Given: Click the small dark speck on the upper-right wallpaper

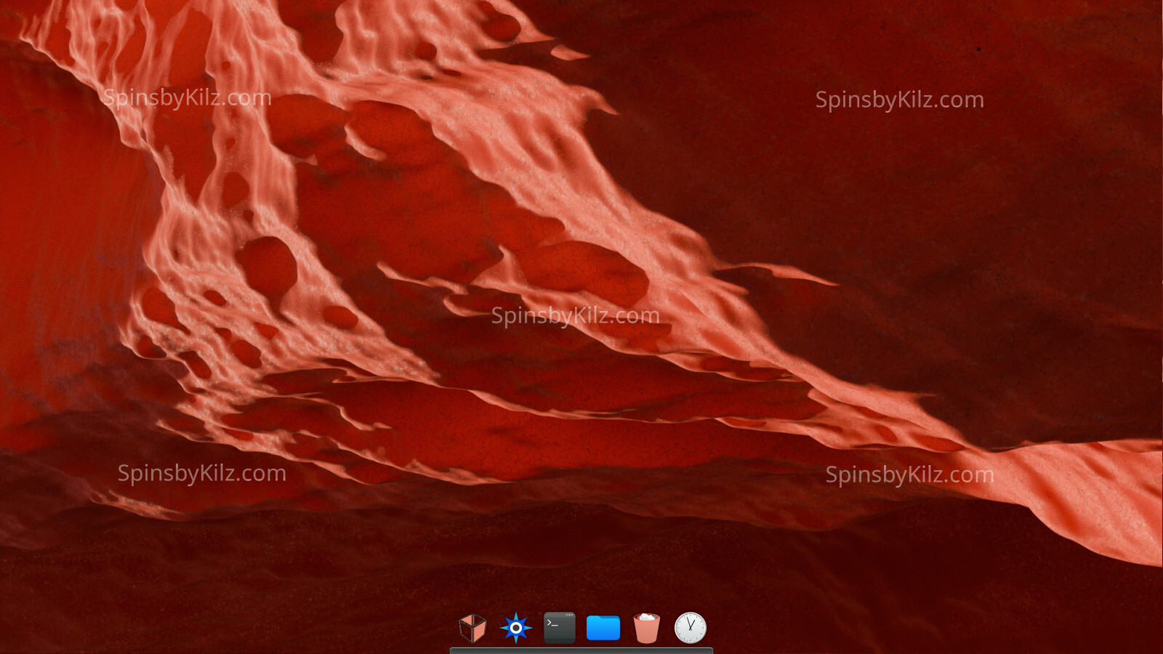Looking at the screenshot, I should tap(978, 49).
